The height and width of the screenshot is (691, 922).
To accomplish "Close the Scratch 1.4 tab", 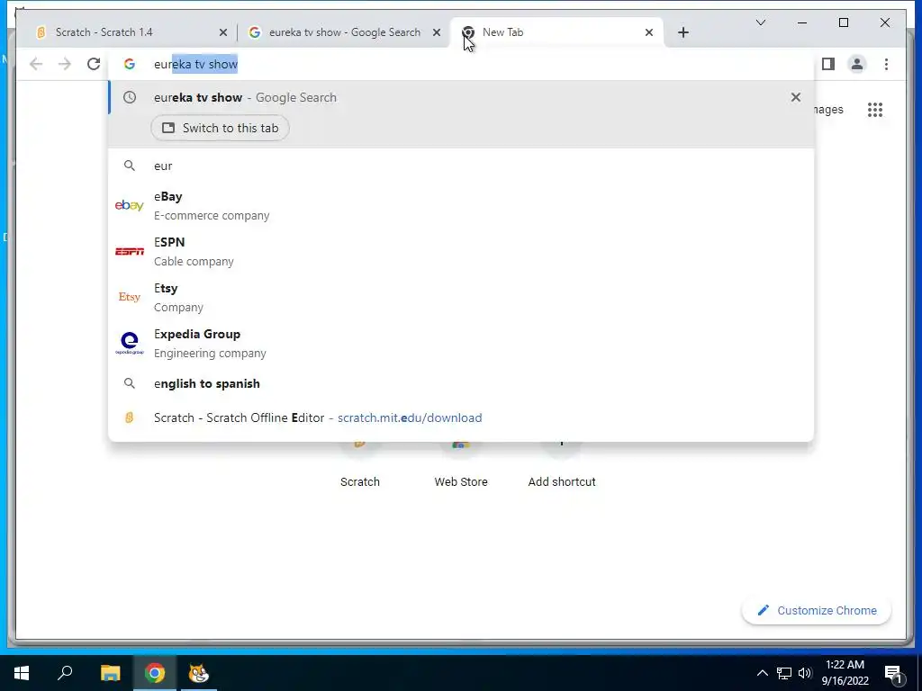I will 223,32.
